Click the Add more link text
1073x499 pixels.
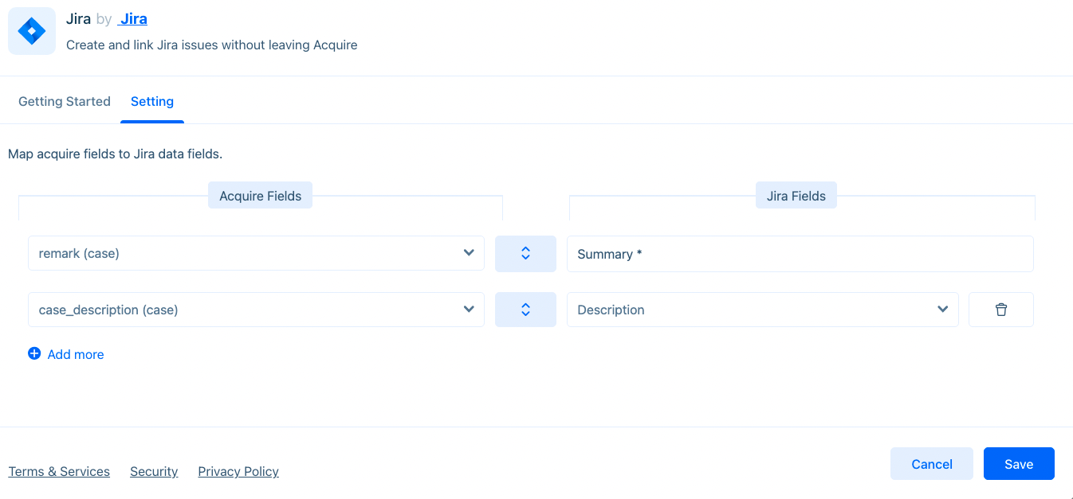pyautogui.click(x=76, y=354)
